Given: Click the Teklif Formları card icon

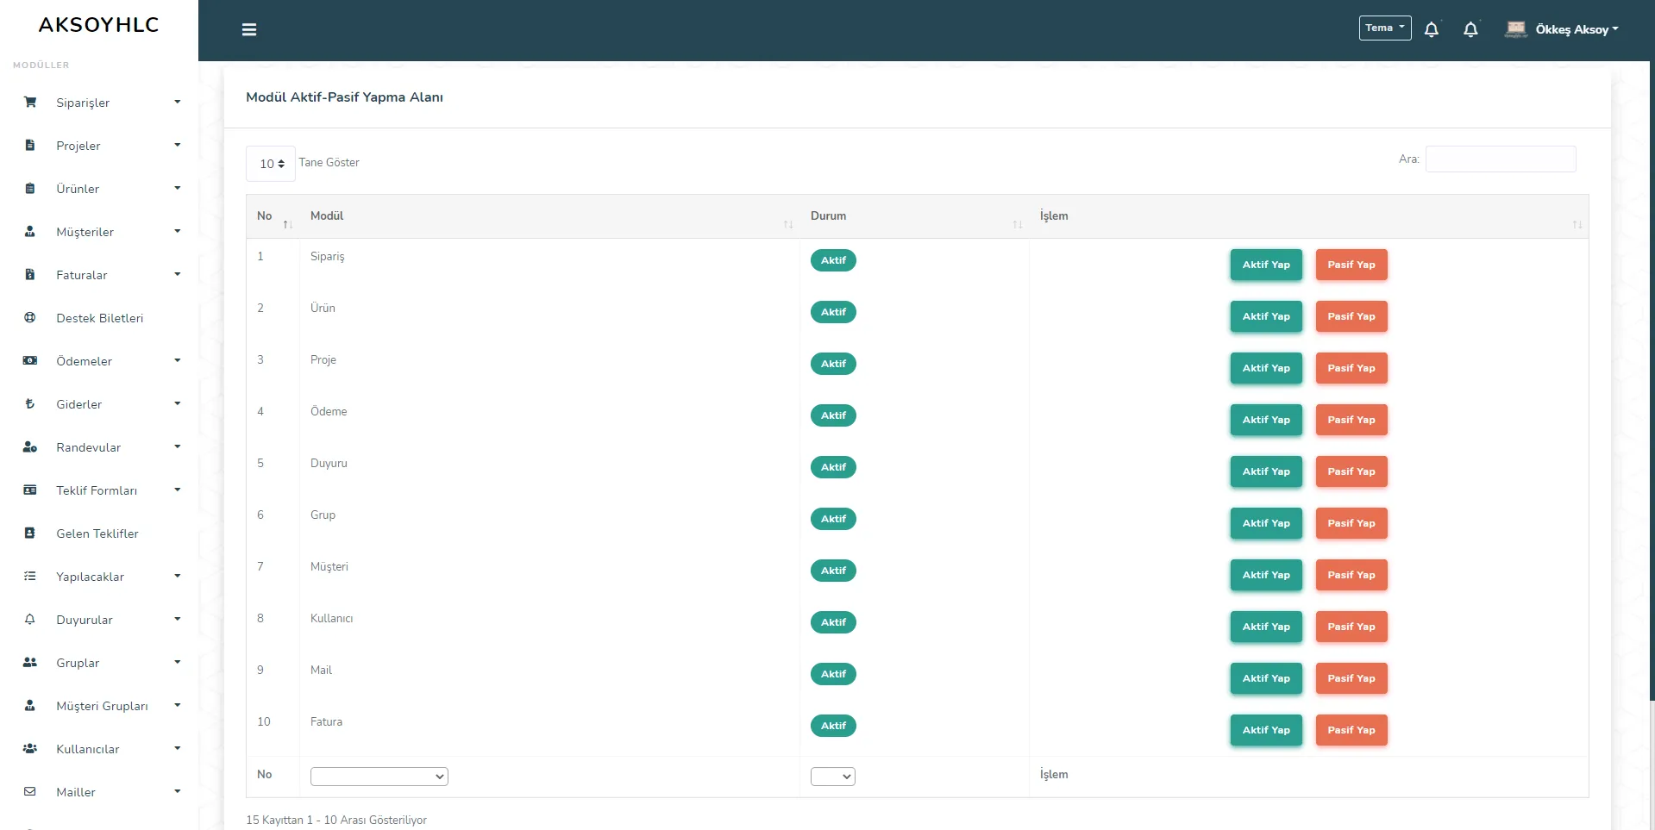Looking at the screenshot, I should click(30, 490).
